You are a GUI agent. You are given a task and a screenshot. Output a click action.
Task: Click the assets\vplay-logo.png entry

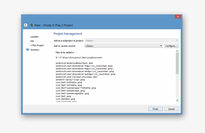tap(70, 80)
